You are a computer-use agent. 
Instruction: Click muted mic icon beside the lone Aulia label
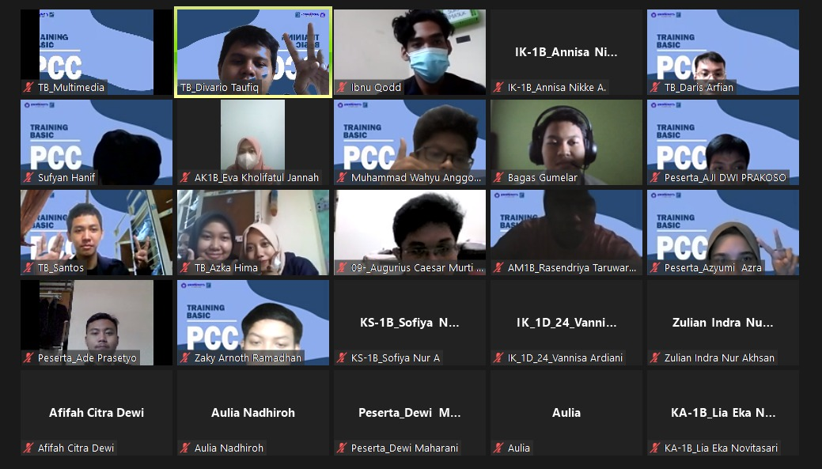point(498,448)
